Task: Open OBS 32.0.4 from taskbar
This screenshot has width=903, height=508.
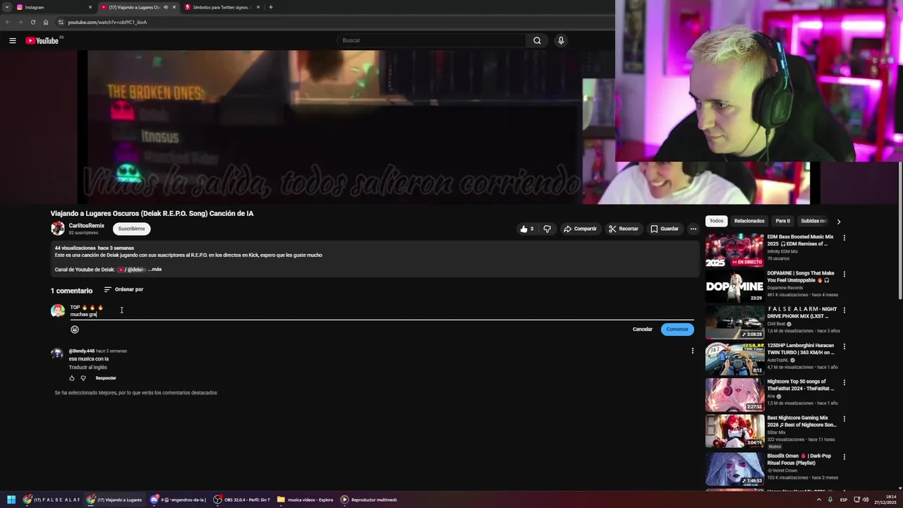Action: coord(242,500)
